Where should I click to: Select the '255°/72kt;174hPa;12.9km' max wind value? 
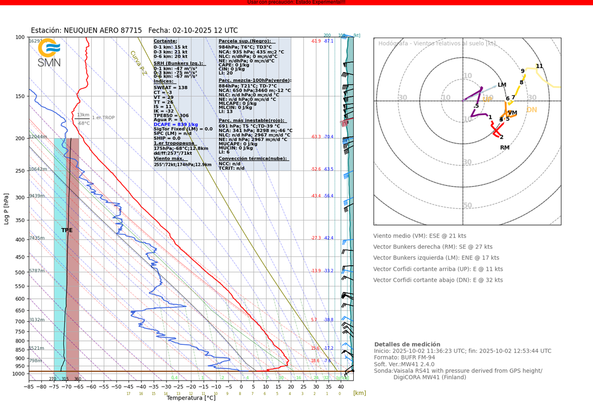click(x=183, y=165)
